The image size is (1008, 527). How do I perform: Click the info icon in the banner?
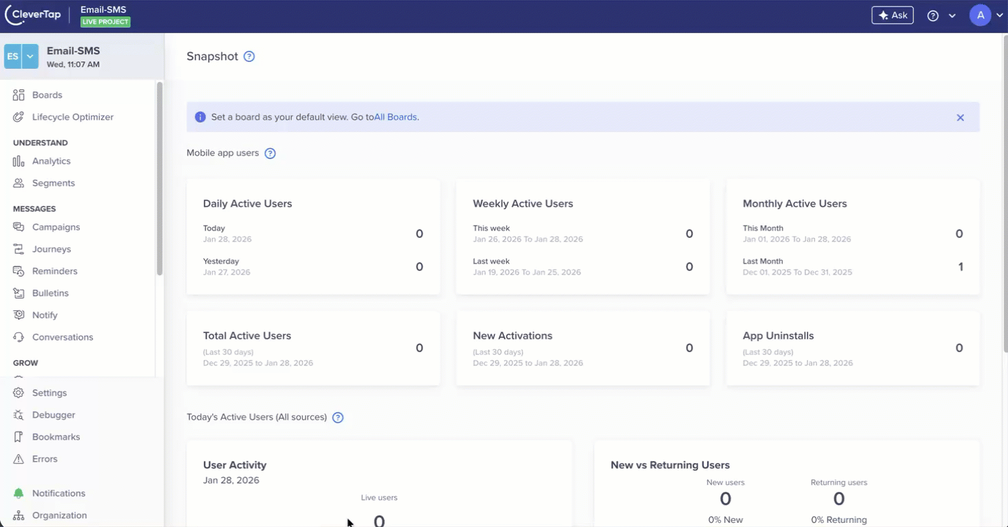[x=200, y=117]
